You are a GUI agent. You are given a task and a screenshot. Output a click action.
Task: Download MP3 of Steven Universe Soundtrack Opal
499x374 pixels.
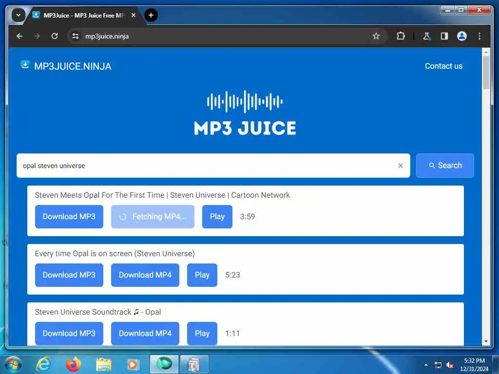(x=69, y=333)
